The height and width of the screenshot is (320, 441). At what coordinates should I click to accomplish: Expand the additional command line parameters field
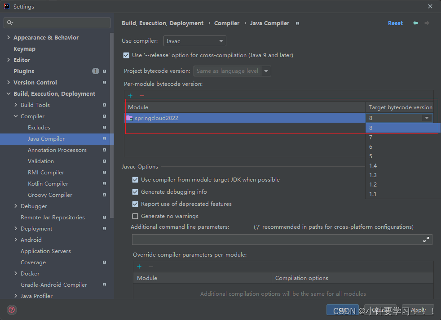click(x=426, y=240)
